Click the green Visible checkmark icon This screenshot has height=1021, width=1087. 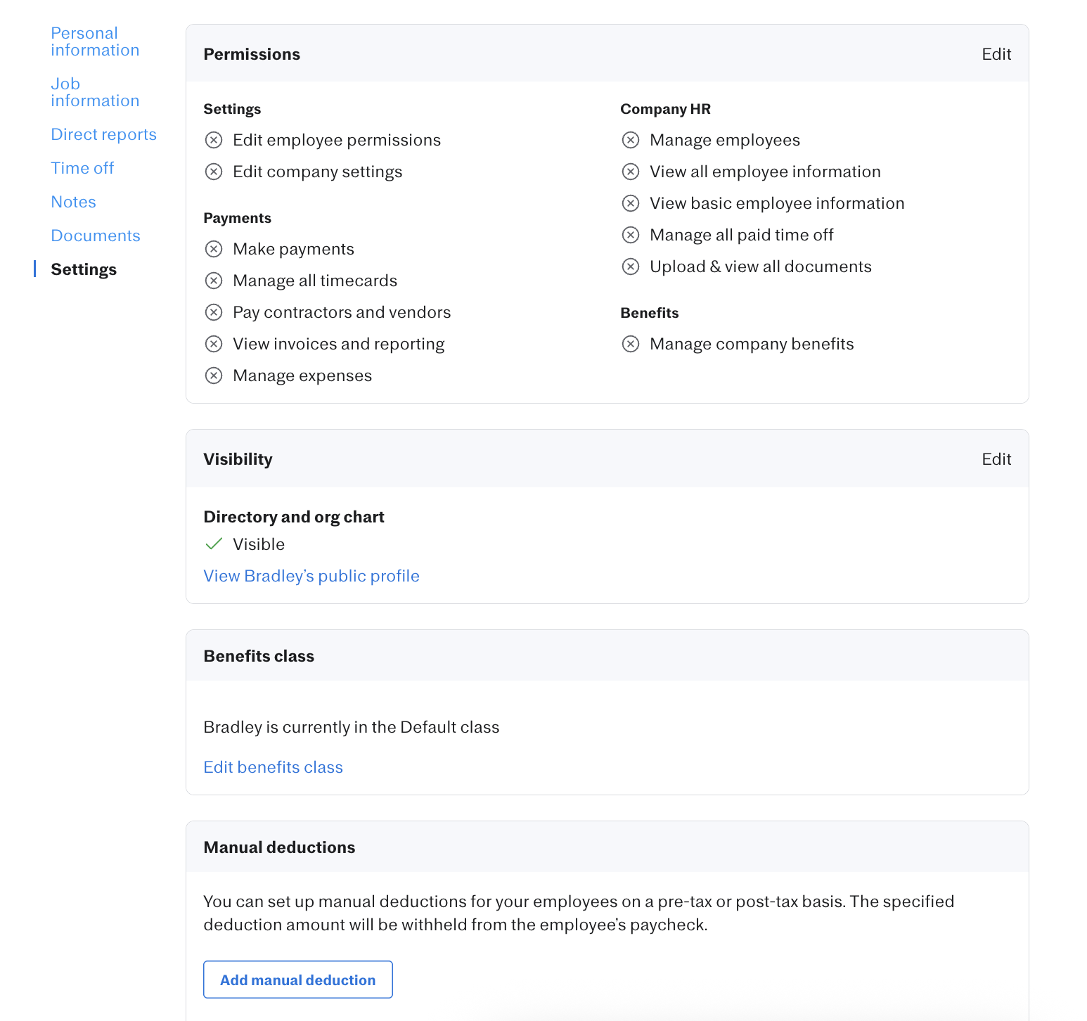pyautogui.click(x=214, y=544)
